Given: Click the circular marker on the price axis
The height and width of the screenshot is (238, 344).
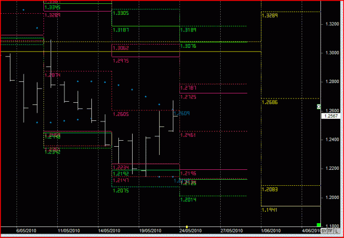Looking at the screenshot, I should (x=319, y=107).
